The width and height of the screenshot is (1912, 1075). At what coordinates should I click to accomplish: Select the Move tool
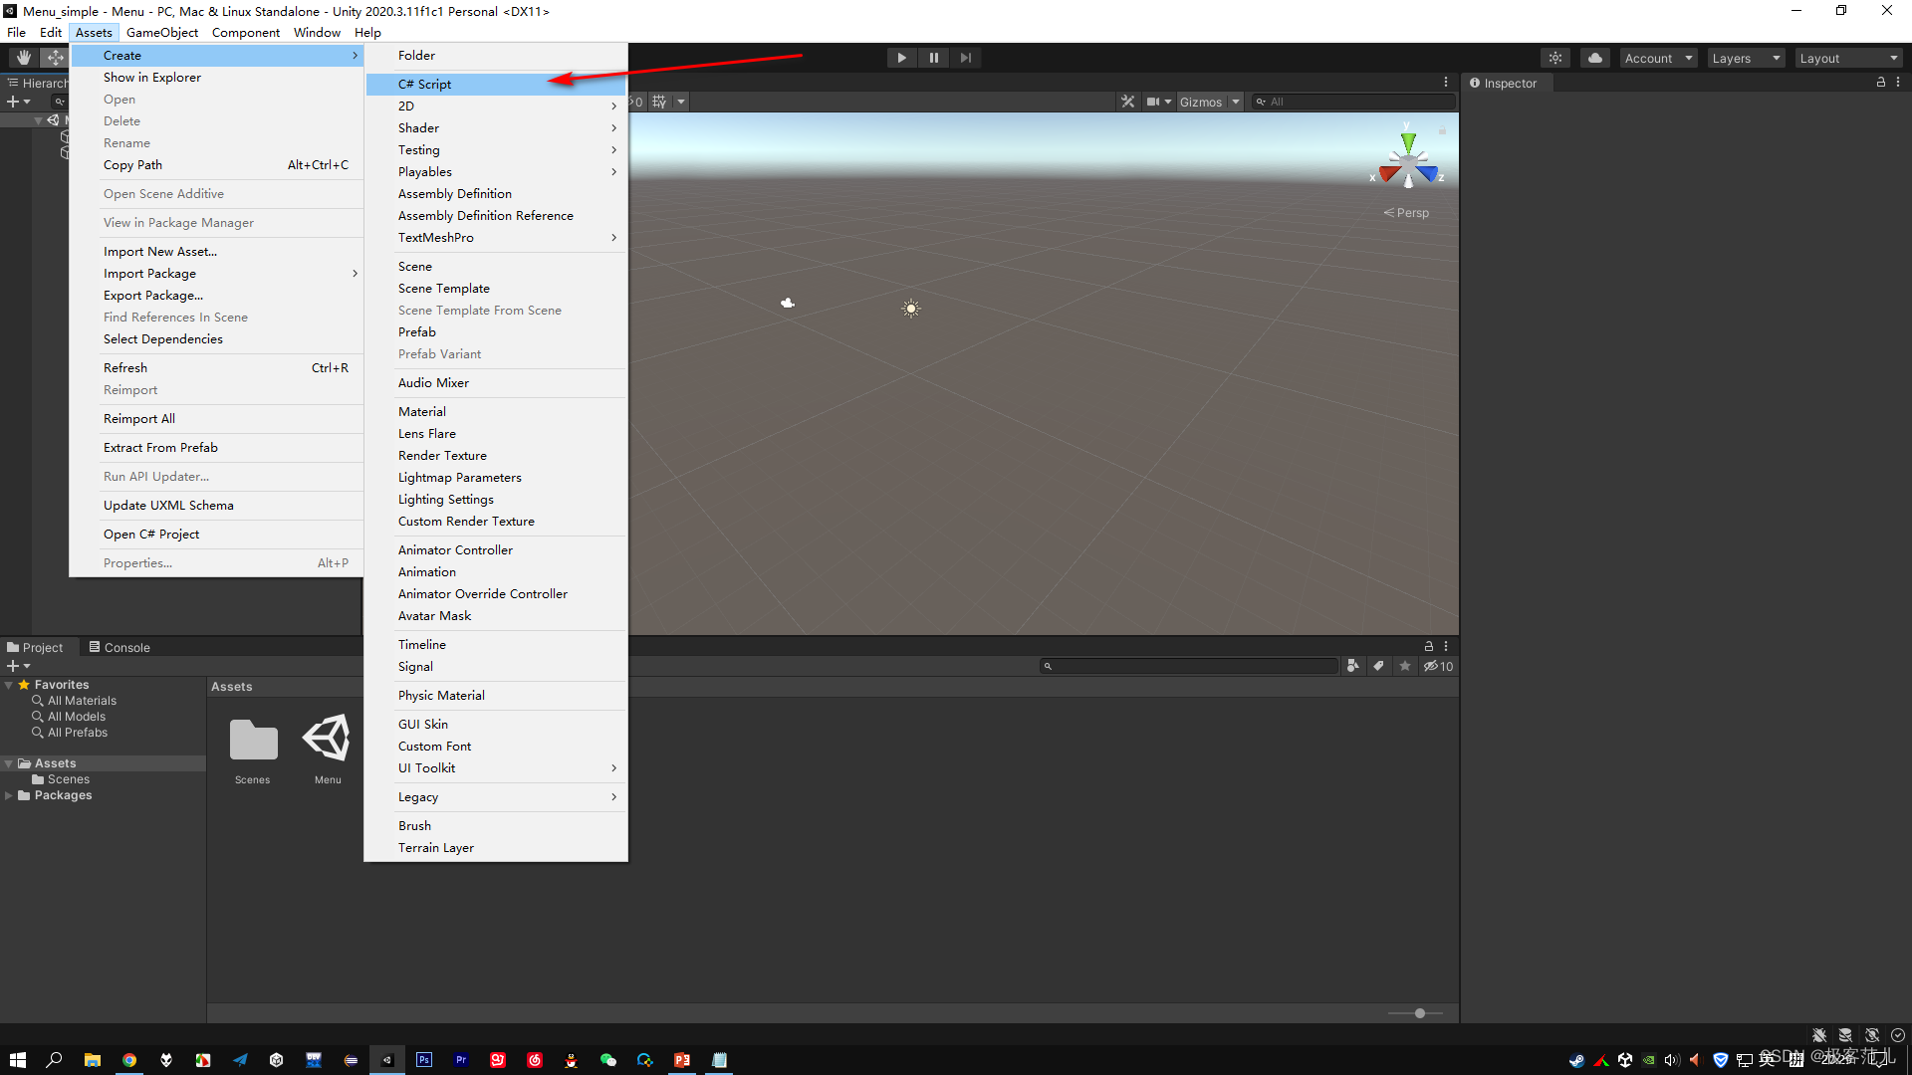55,58
